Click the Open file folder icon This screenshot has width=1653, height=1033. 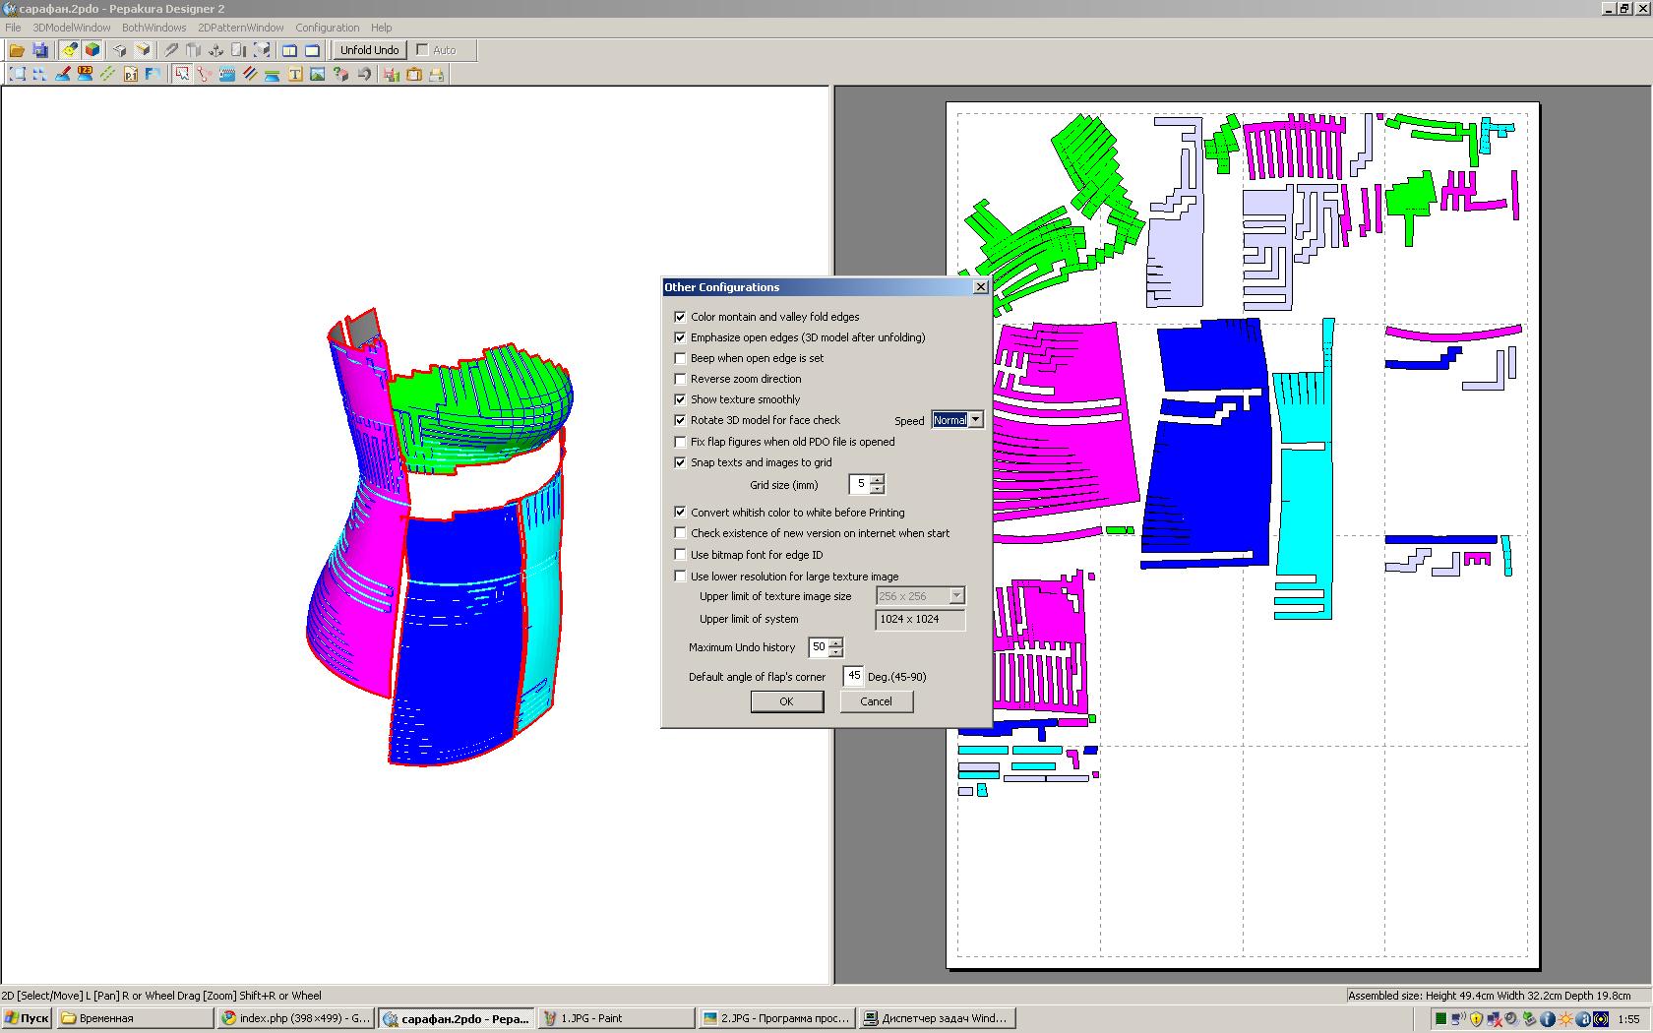point(17,50)
